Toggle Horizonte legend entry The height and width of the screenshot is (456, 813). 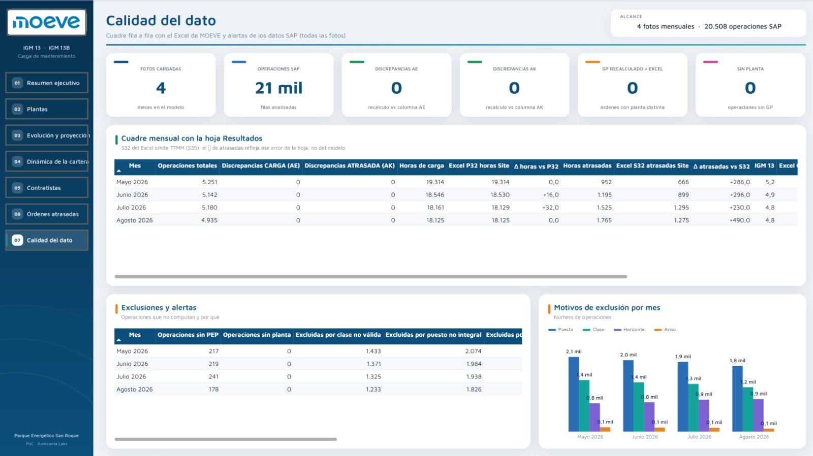click(x=629, y=330)
